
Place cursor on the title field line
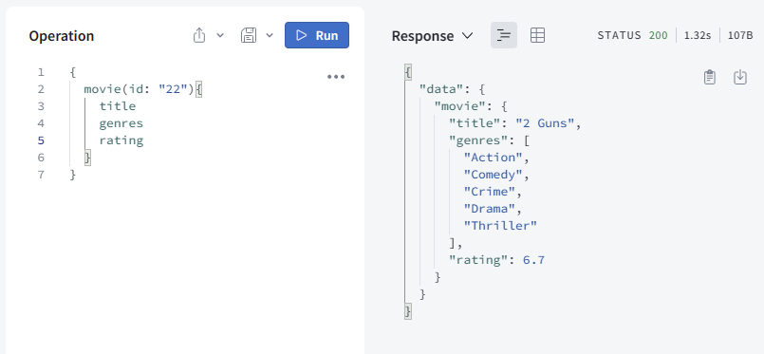[x=118, y=106]
